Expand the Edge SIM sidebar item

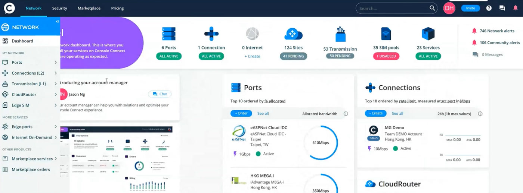[x=56, y=105]
